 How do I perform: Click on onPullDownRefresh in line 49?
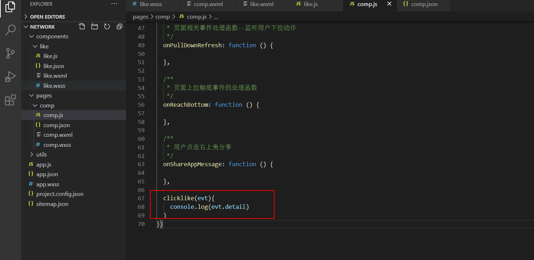(x=192, y=45)
